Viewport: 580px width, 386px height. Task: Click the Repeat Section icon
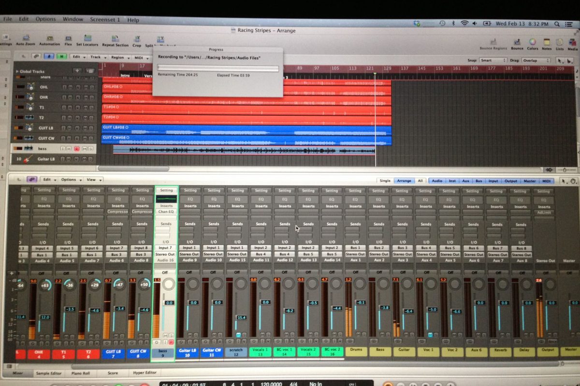click(115, 39)
